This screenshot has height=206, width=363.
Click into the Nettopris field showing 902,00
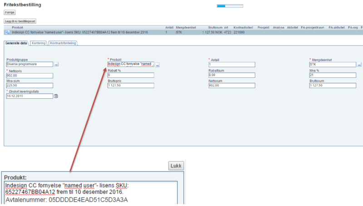pyautogui.click(x=29, y=76)
